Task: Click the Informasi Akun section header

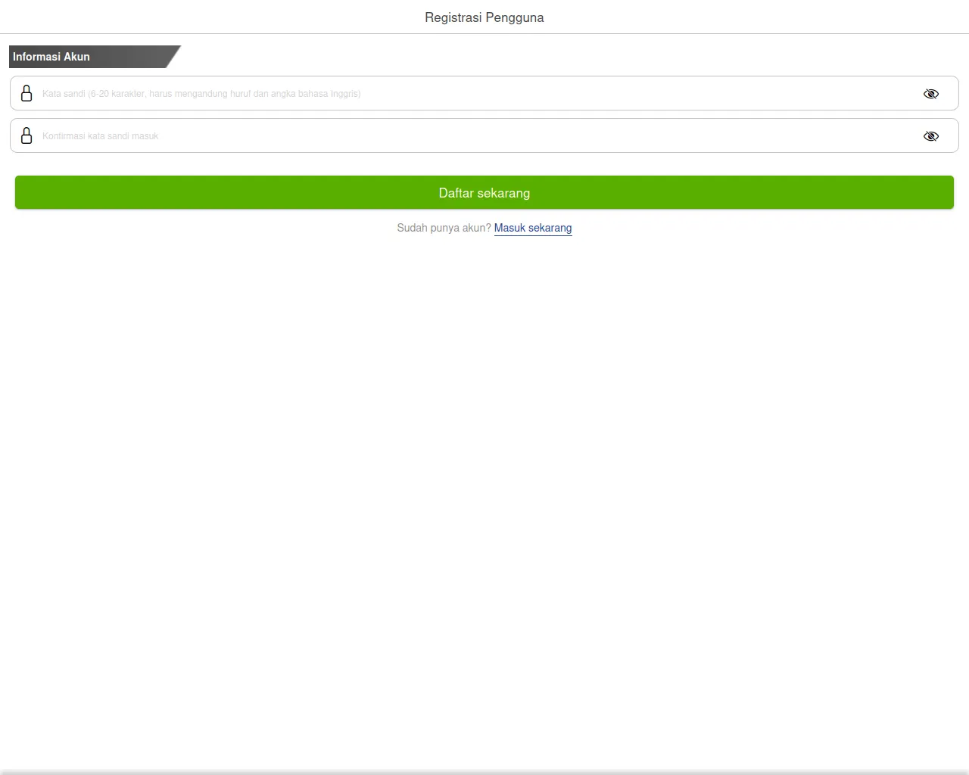Action: point(95,57)
